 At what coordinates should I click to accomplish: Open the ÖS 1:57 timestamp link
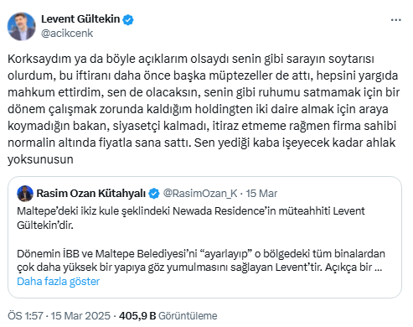[25, 315]
